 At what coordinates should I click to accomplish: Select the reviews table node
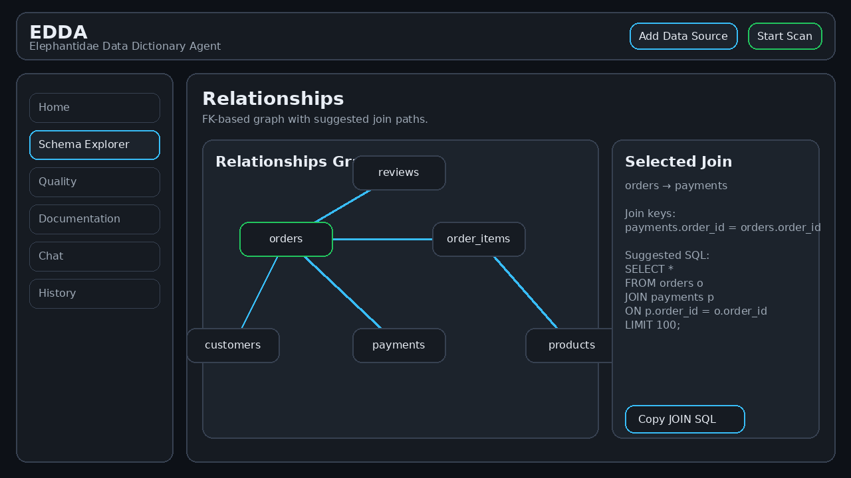coord(399,173)
